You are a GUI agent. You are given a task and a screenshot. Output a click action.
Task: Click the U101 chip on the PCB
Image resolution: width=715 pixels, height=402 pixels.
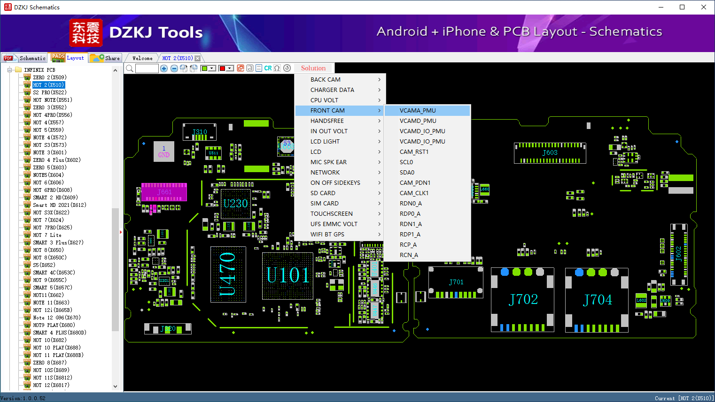click(288, 275)
